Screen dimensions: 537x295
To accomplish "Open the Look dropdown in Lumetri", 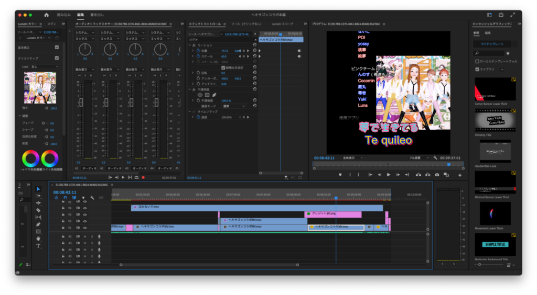I will pyautogui.click(x=45, y=66).
